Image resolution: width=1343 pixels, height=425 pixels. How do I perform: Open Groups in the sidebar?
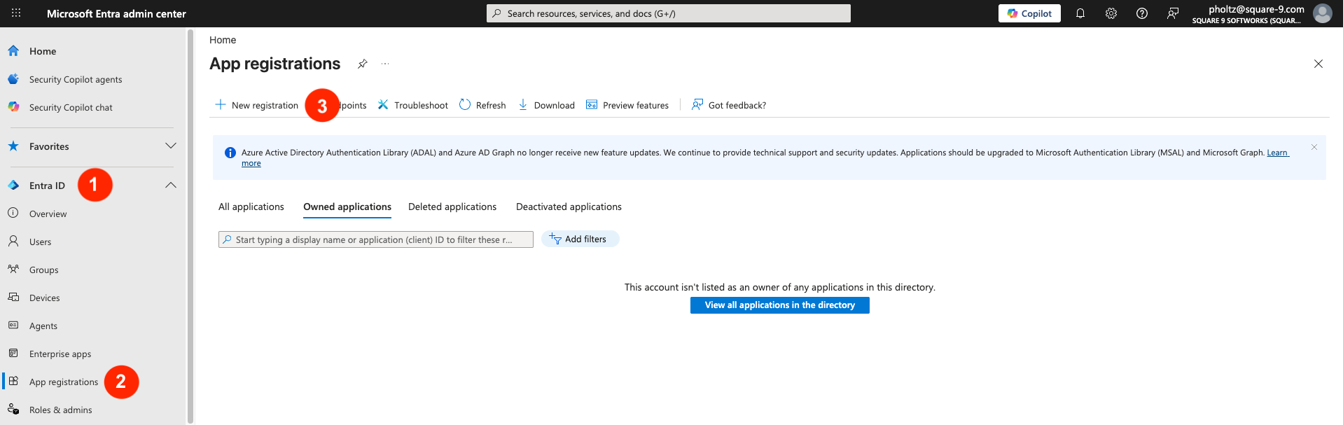click(x=43, y=270)
